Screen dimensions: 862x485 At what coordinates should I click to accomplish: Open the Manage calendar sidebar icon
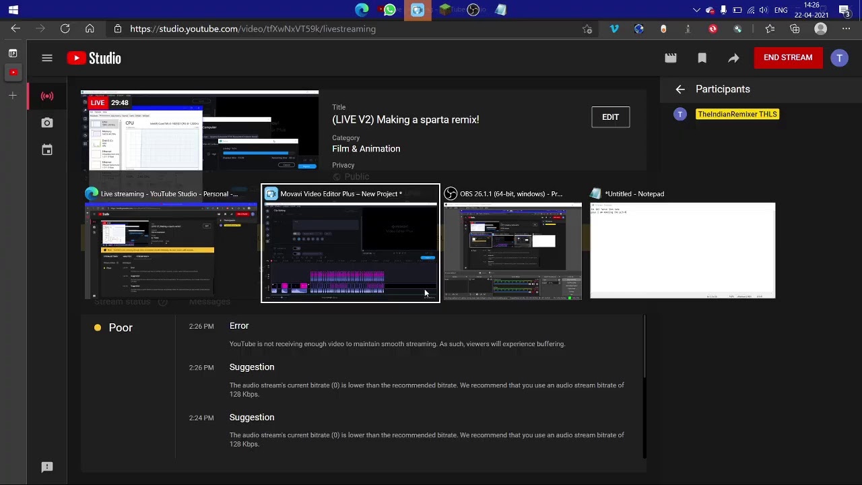pyautogui.click(x=47, y=150)
